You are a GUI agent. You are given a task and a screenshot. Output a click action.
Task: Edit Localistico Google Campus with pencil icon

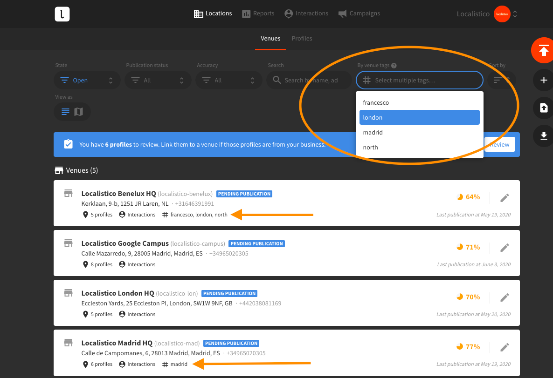pos(505,248)
